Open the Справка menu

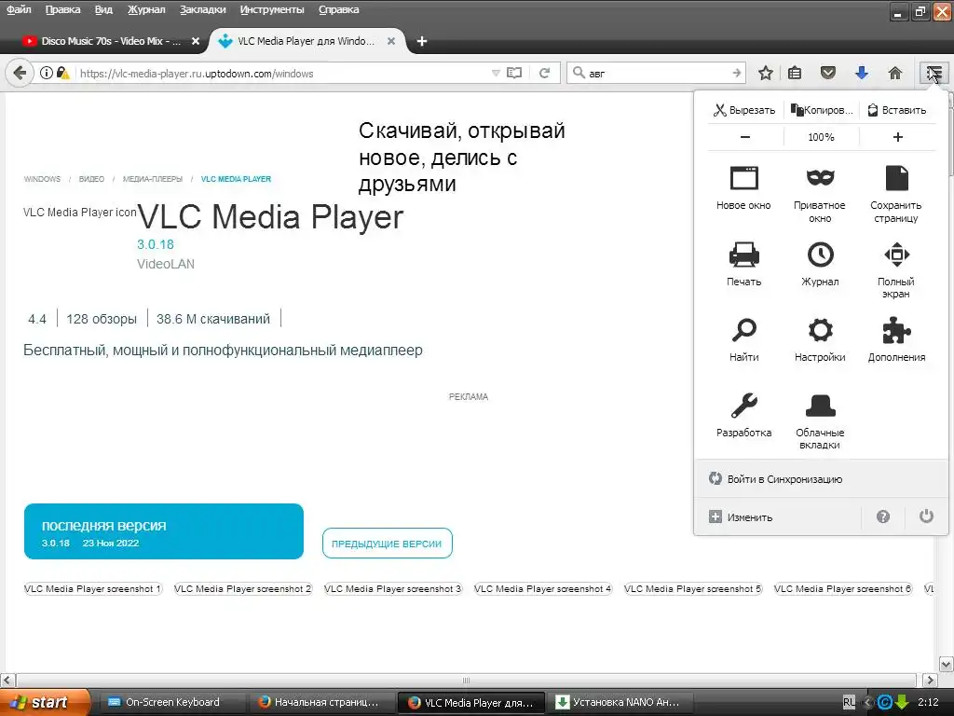(339, 9)
